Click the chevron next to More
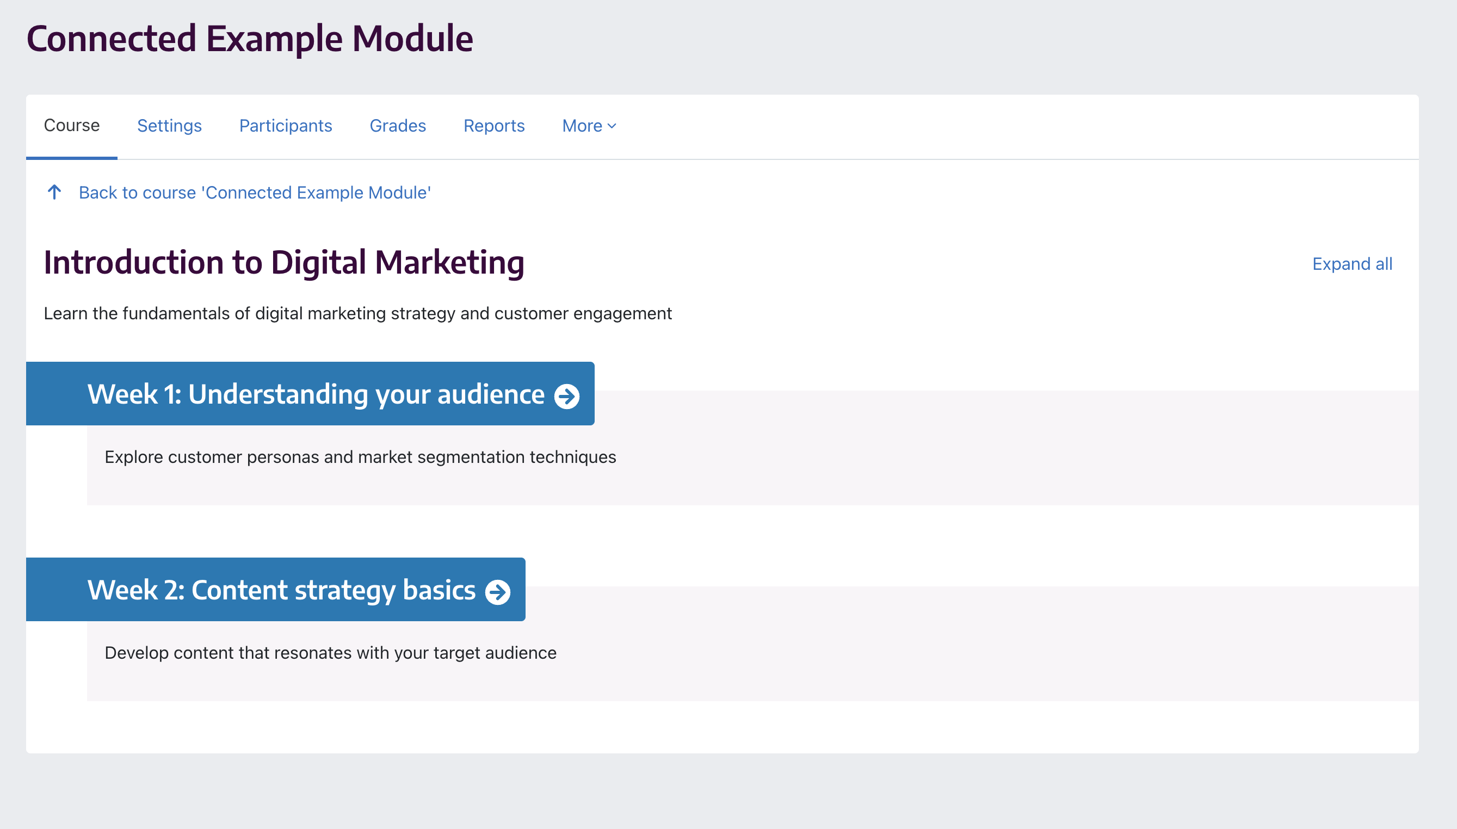Image resolution: width=1457 pixels, height=829 pixels. (612, 126)
